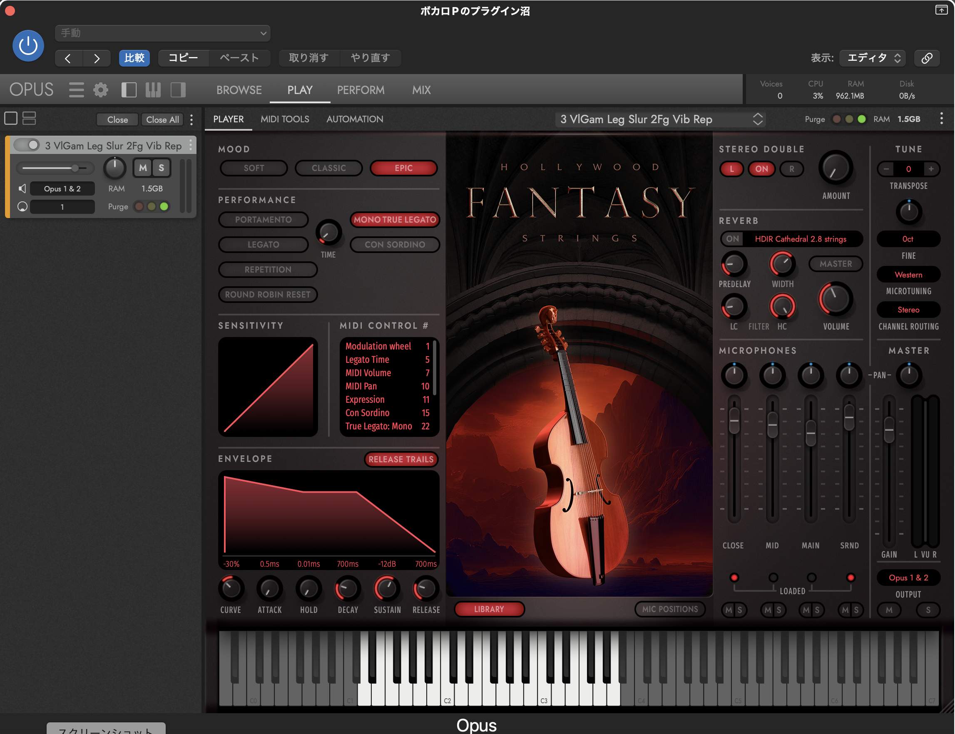
Task: Mute the instrument with rack M button
Action: (x=143, y=168)
